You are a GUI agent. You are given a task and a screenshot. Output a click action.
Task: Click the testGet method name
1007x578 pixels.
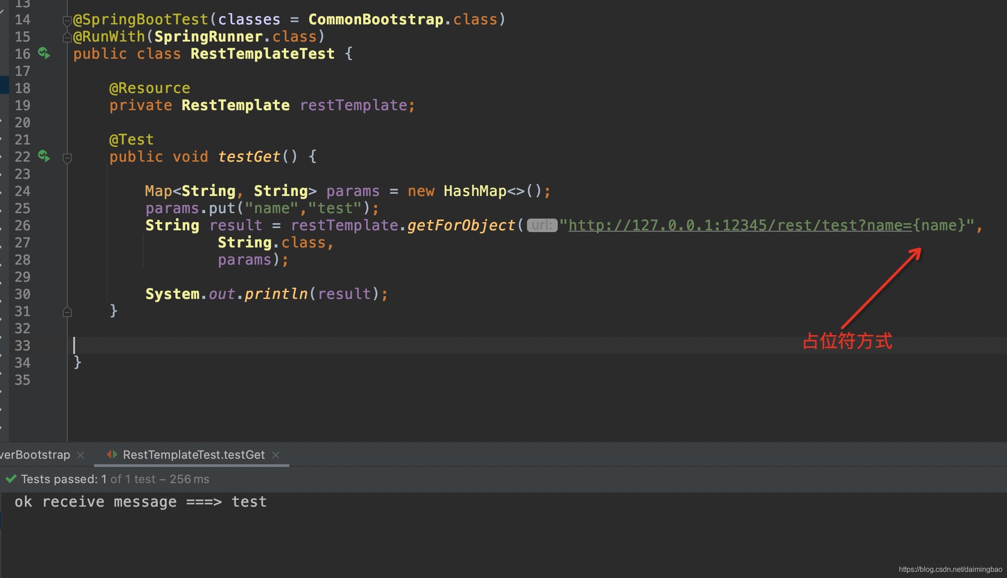coord(249,157)
